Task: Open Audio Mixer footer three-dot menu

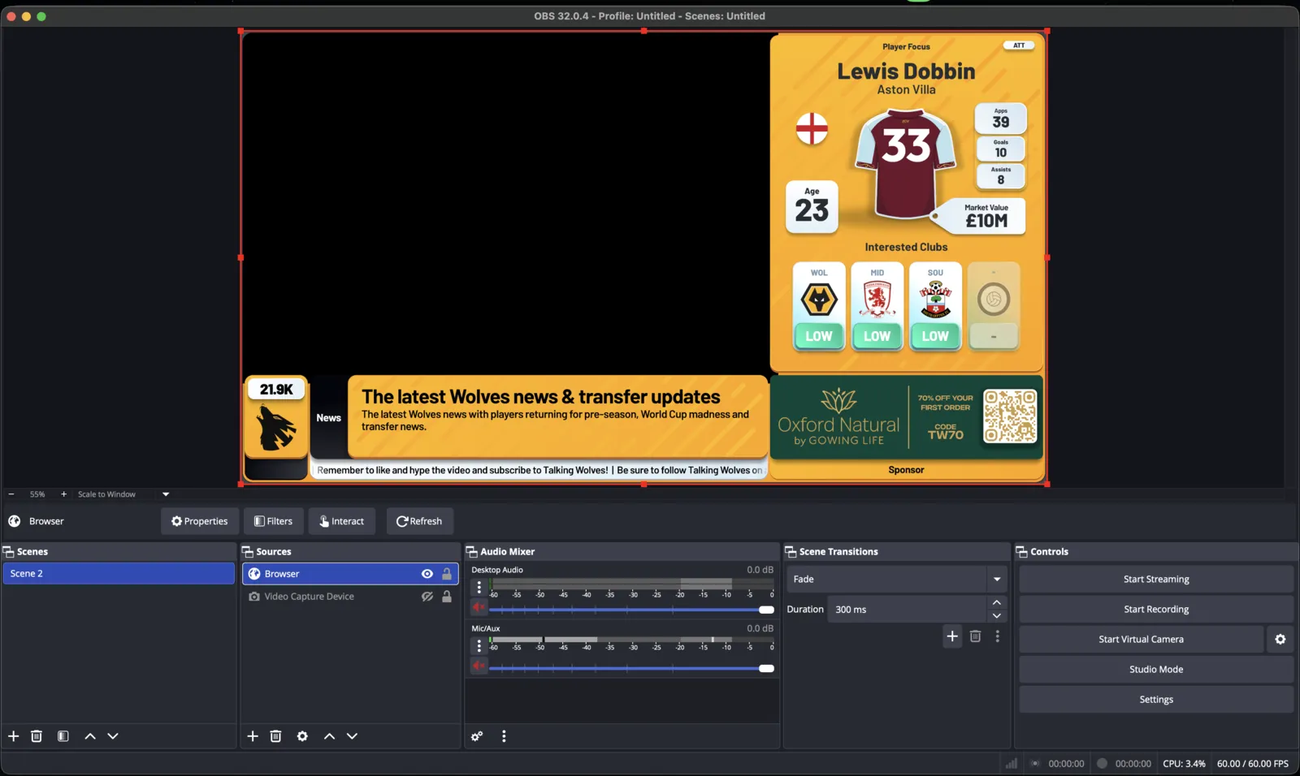Action: coord(504,736)
